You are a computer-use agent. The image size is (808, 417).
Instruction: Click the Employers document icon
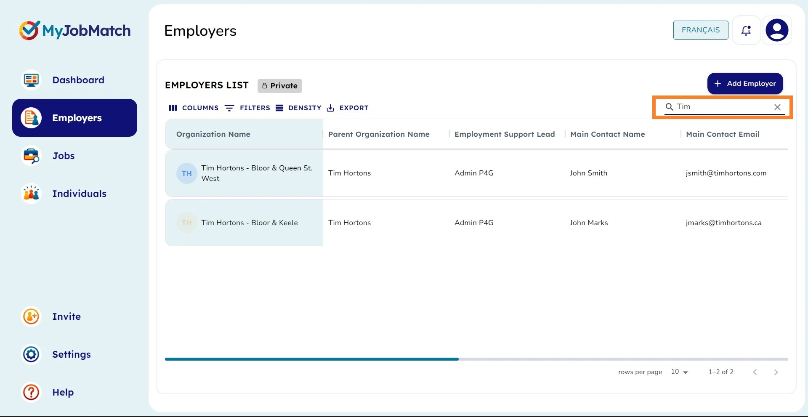[x=31, y=118]
